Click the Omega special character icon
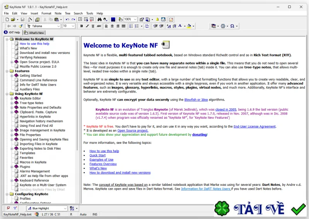The height and width of the screenshot is (219, 309). click(233, 26)
